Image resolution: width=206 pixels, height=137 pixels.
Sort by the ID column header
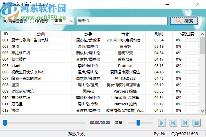click(x=6, y=34)
